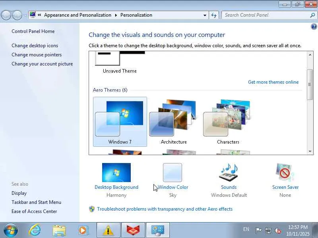318x238 pixels.
Task: Click the theme list scroll down arrow
Action: pyautogui.click(x=310, y=152)
